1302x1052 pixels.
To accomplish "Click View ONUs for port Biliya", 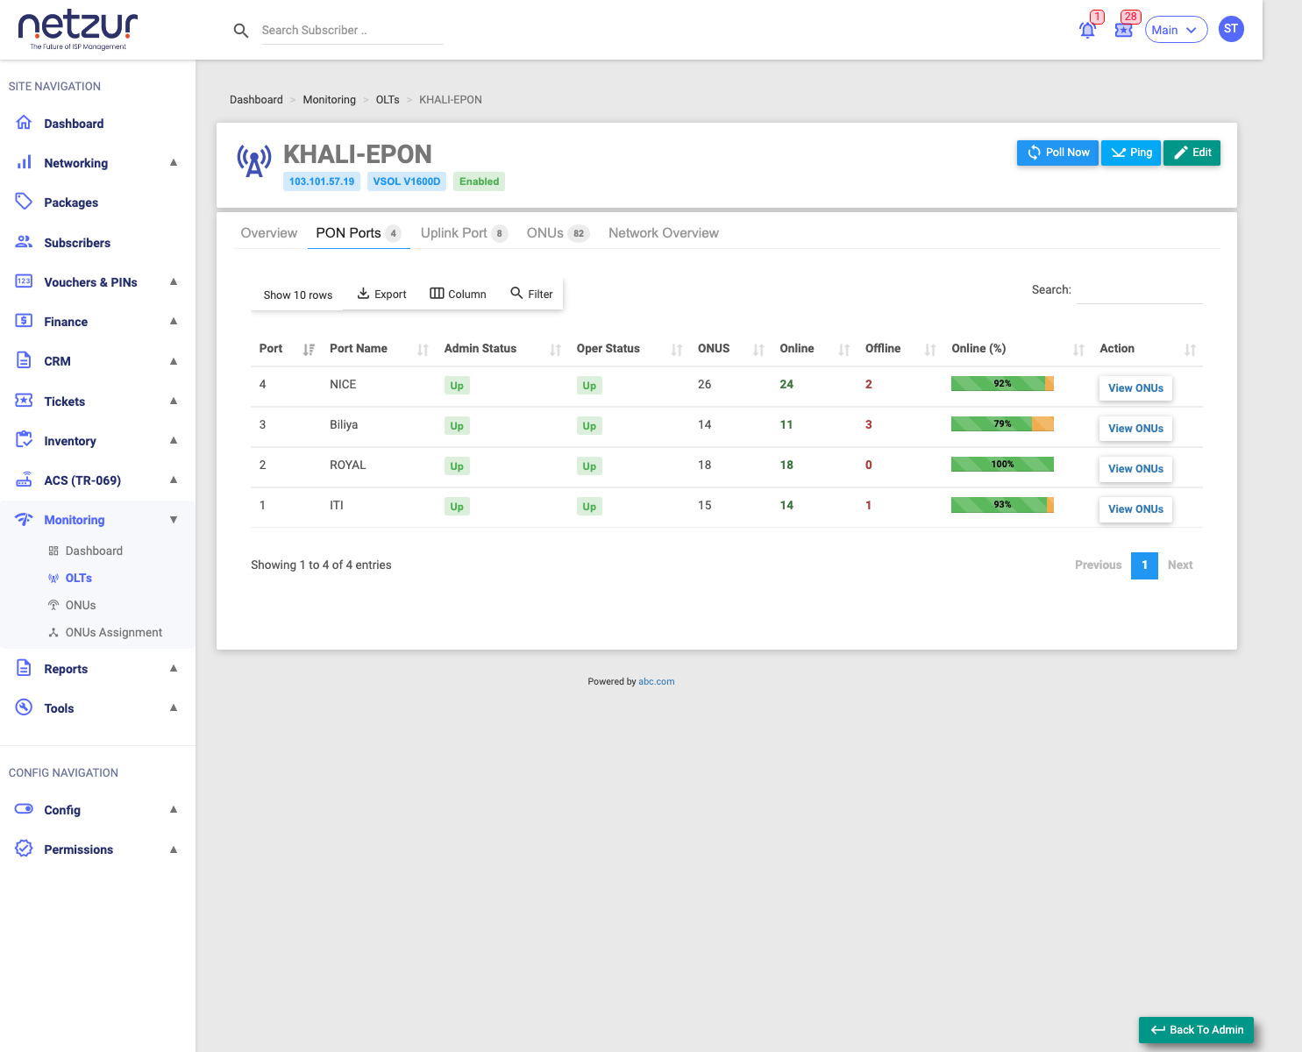I will pyautogui.click(x=1135, y=429).
